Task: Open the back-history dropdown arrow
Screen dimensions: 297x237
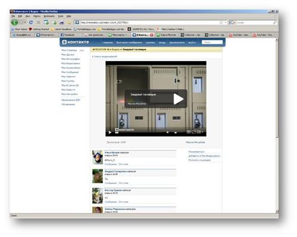Action: (25, 23)
